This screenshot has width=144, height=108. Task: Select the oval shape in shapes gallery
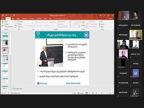(x=77, y=22)
